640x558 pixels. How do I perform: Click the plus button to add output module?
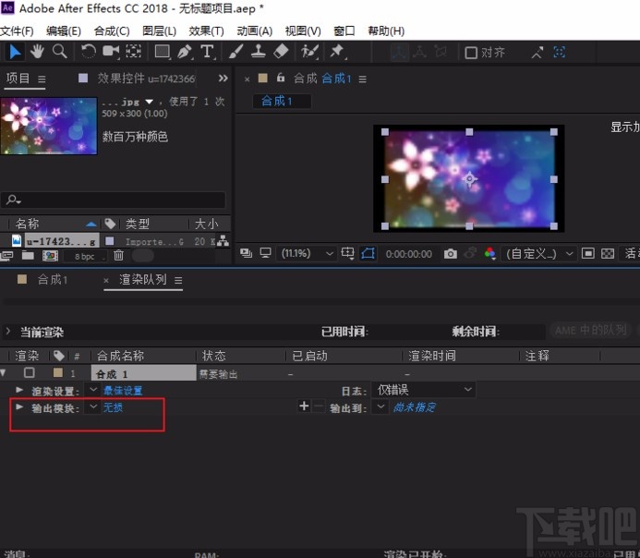(x=304, y=406)
